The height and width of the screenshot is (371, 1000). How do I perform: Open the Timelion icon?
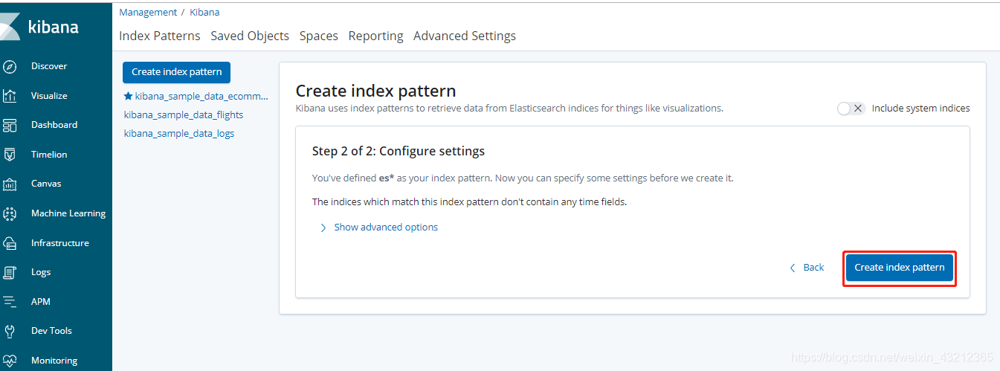(10, 155)
